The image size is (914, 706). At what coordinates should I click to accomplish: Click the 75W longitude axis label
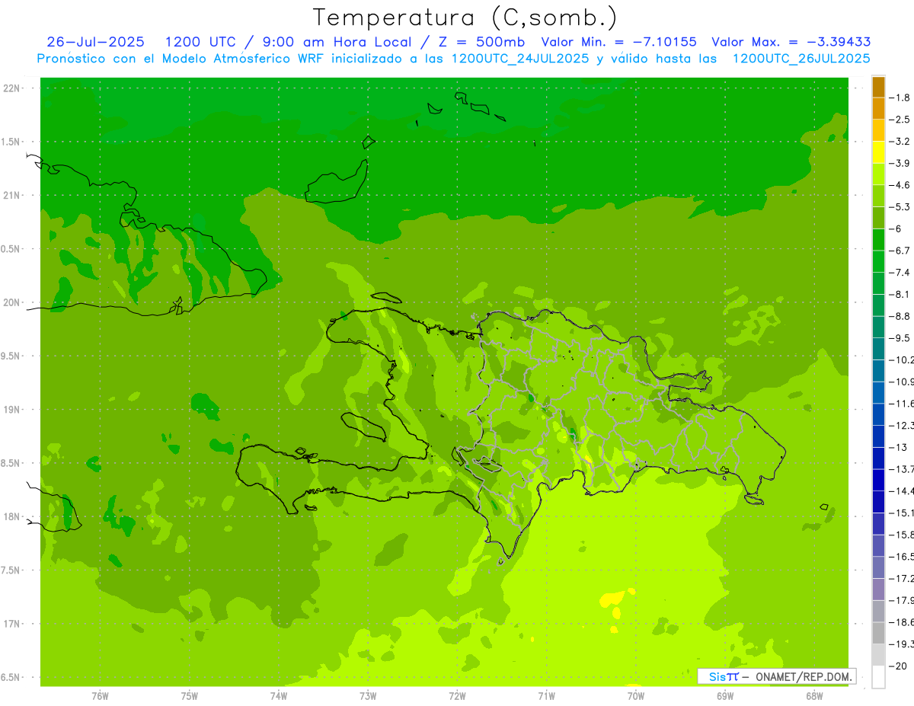(x=189, y=695)
